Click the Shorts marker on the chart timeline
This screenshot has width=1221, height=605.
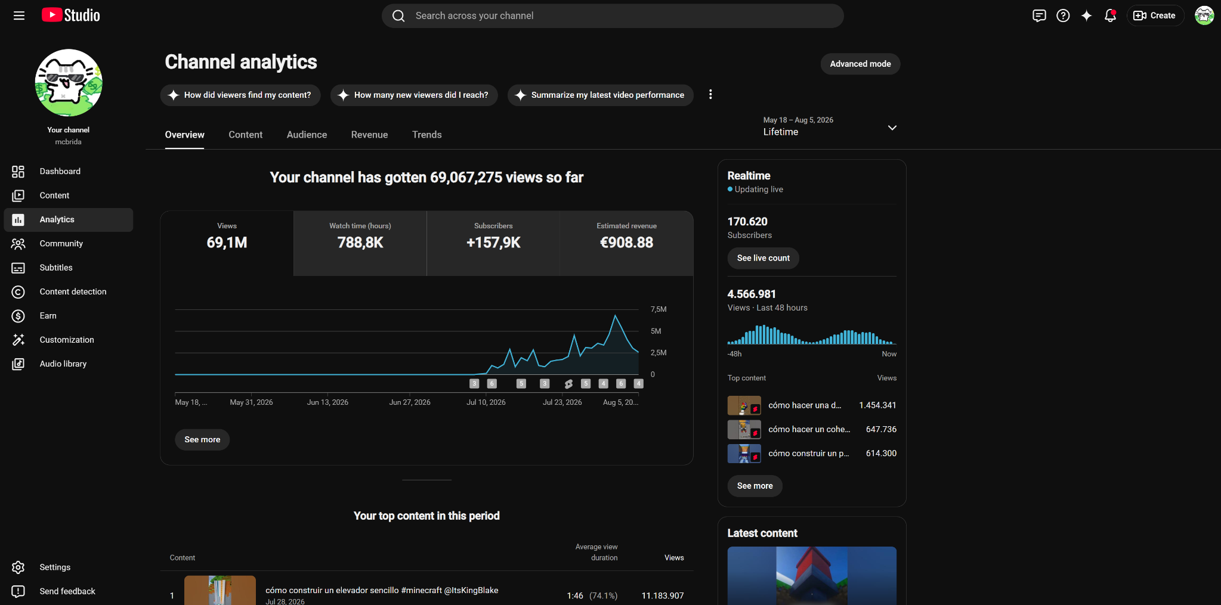click(568, 384)
